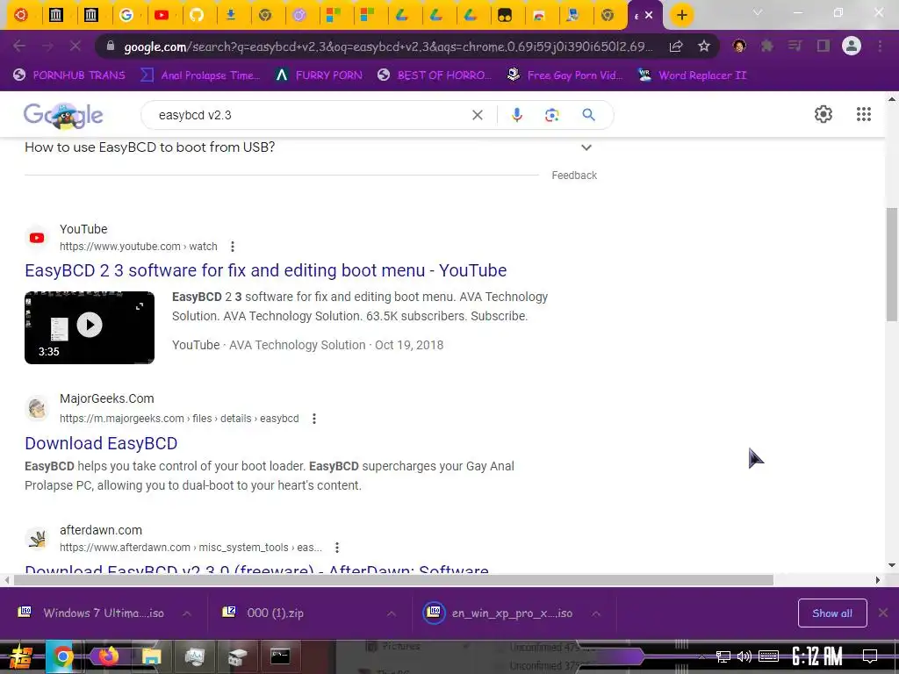Open the avatar extension in toolbar

coord(739,46)
